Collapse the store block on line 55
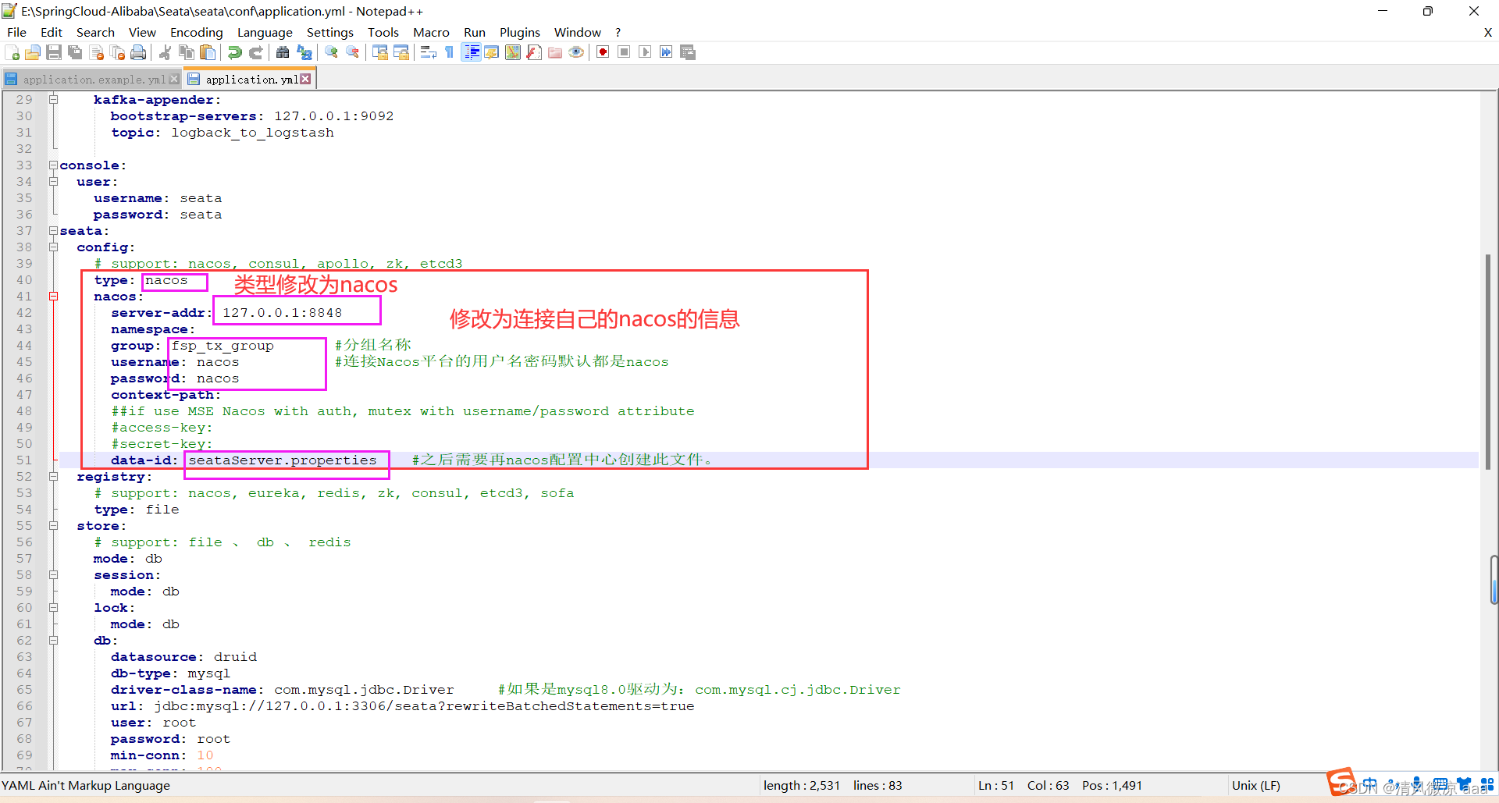Image resolution: width=1499 pixels, height=803 pixels. tap(54, 526)
